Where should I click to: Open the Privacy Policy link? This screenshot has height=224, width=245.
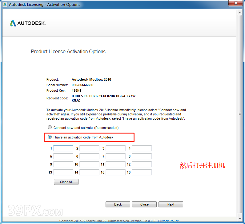[168, 221]
